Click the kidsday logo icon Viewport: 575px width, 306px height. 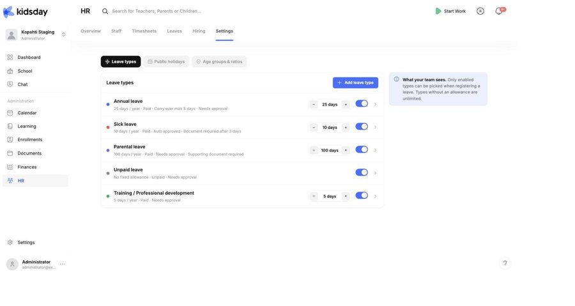[x=8, y=11]
